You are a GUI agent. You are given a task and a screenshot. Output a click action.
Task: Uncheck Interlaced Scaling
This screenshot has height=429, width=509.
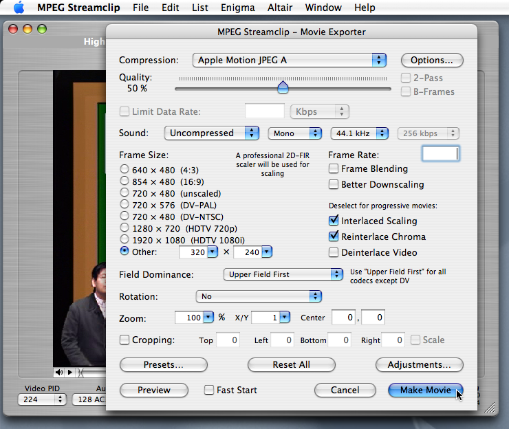(334, 221)
